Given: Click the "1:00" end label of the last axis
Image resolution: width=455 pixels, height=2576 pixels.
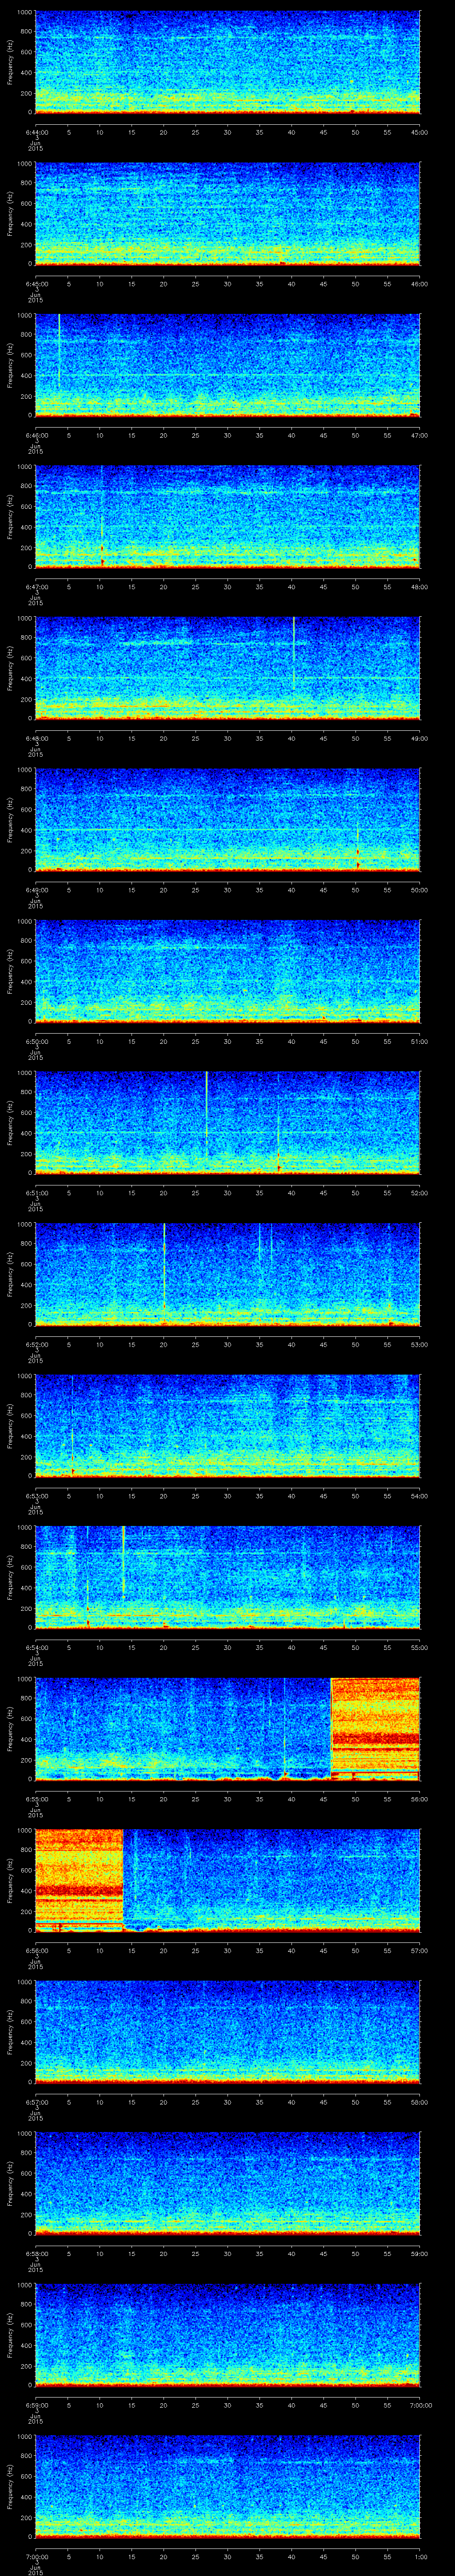Looking at the screenshot, I should 420,2556.
